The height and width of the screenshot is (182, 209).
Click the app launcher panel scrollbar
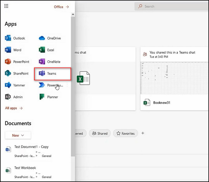click(x=73, y=87)
